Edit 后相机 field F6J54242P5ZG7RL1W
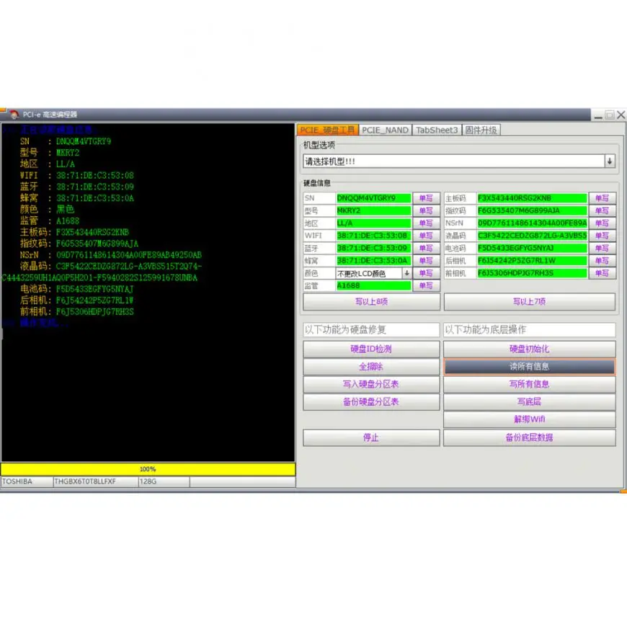 pyautogui.click(x=533, y=261)
